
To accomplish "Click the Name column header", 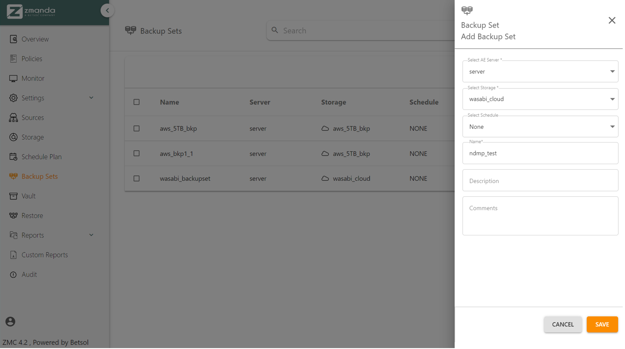I will point(170,103).
